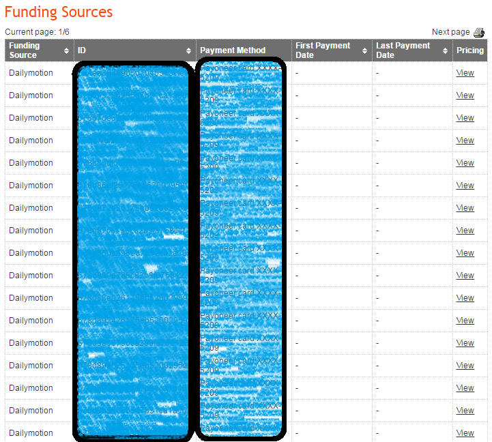Click the Funding Source header label

(x=24, y=50)
